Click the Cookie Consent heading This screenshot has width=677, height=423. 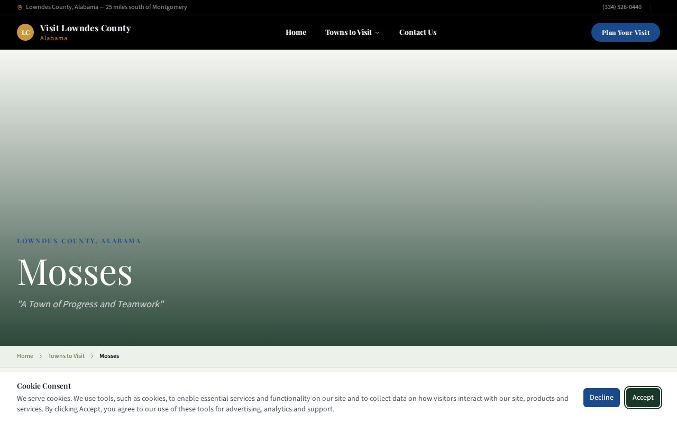tap(44, 385)
